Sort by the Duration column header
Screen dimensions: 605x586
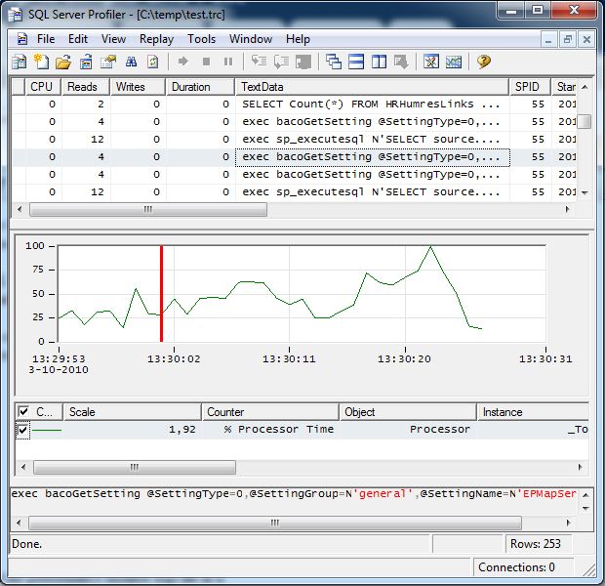pos(200,87)
